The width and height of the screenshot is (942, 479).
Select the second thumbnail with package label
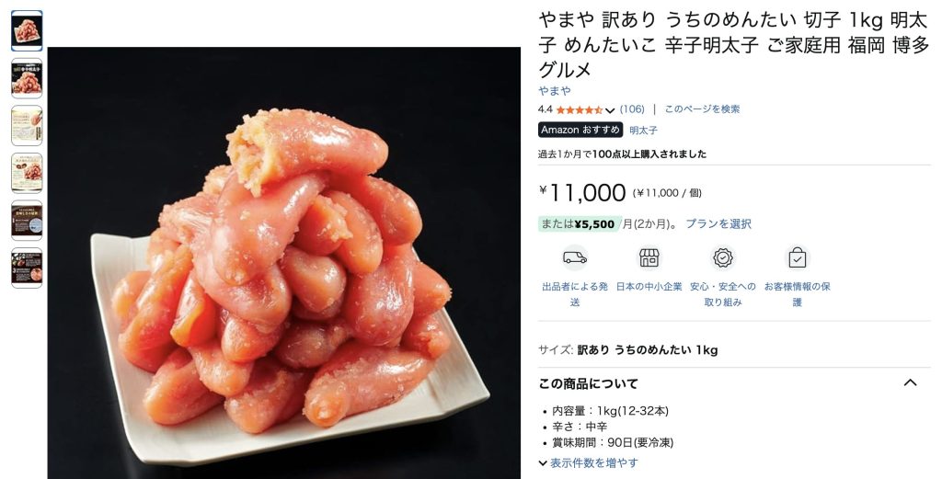(x=27, y=78)
